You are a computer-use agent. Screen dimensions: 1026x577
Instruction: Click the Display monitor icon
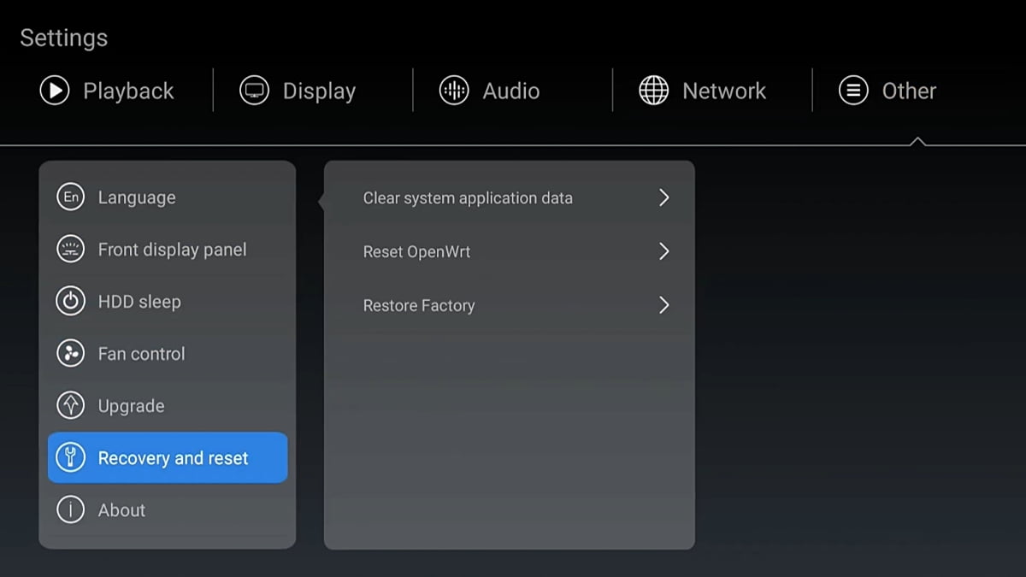point(254,91)
